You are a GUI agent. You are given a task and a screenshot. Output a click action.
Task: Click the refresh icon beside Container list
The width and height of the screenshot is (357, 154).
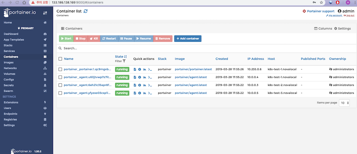click(x=85, y=11)
